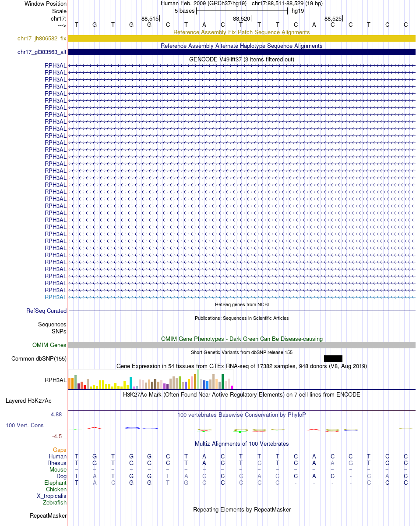Open Short Genetic Variants from dbSNP title
The height and width of the screenshot is (526, 416).
(x=242, y=352)
